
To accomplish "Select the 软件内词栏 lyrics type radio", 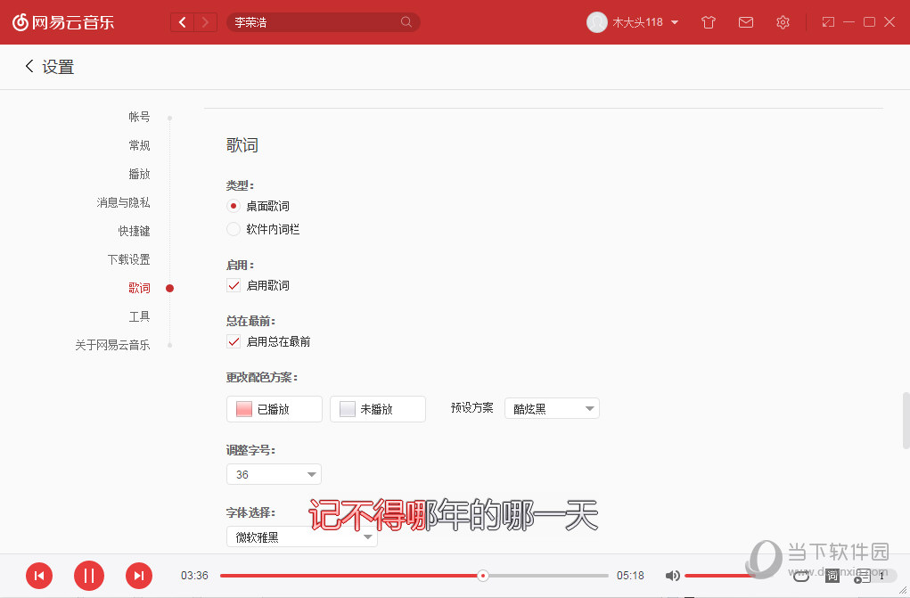I will pyautogui.click(x=234, y=229).
